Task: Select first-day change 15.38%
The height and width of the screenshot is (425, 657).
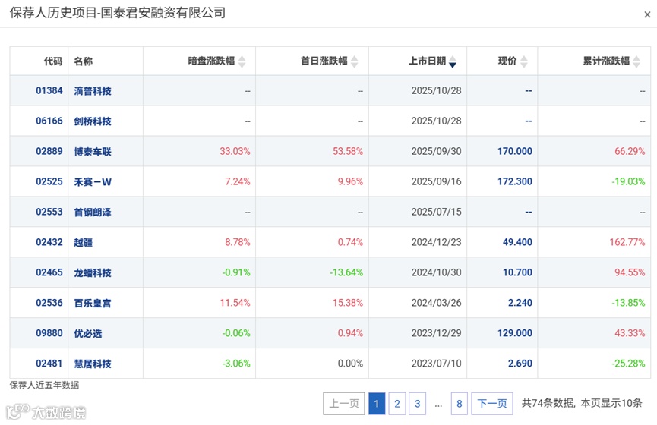Action: [348, 303]
